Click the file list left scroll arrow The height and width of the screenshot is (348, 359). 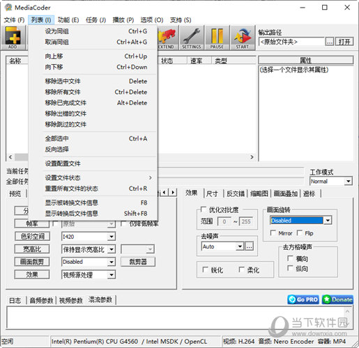(x=10, y=157)
